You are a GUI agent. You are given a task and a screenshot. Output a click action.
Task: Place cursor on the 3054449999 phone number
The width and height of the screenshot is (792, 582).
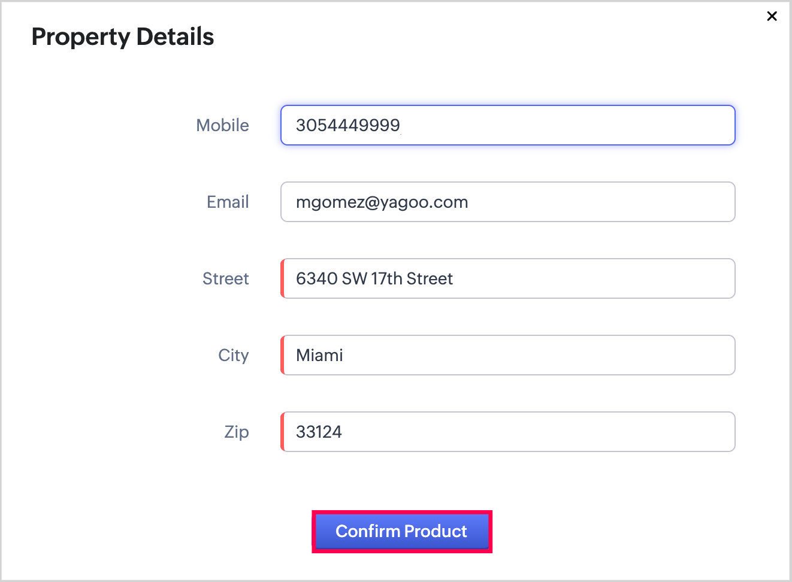point(347,125)
